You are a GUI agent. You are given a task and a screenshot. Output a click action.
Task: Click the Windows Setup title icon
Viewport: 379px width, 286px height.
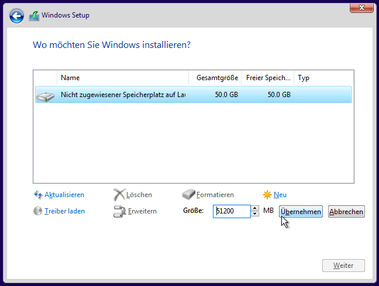(34, 16)
